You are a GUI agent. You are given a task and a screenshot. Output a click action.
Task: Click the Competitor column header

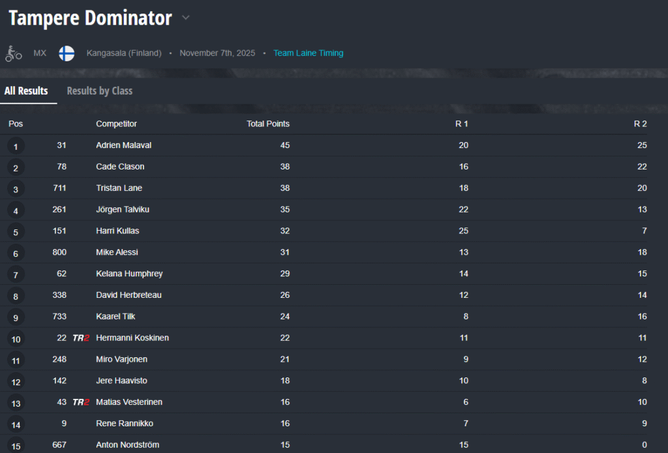pyautogui.click(x=116, y=124)
